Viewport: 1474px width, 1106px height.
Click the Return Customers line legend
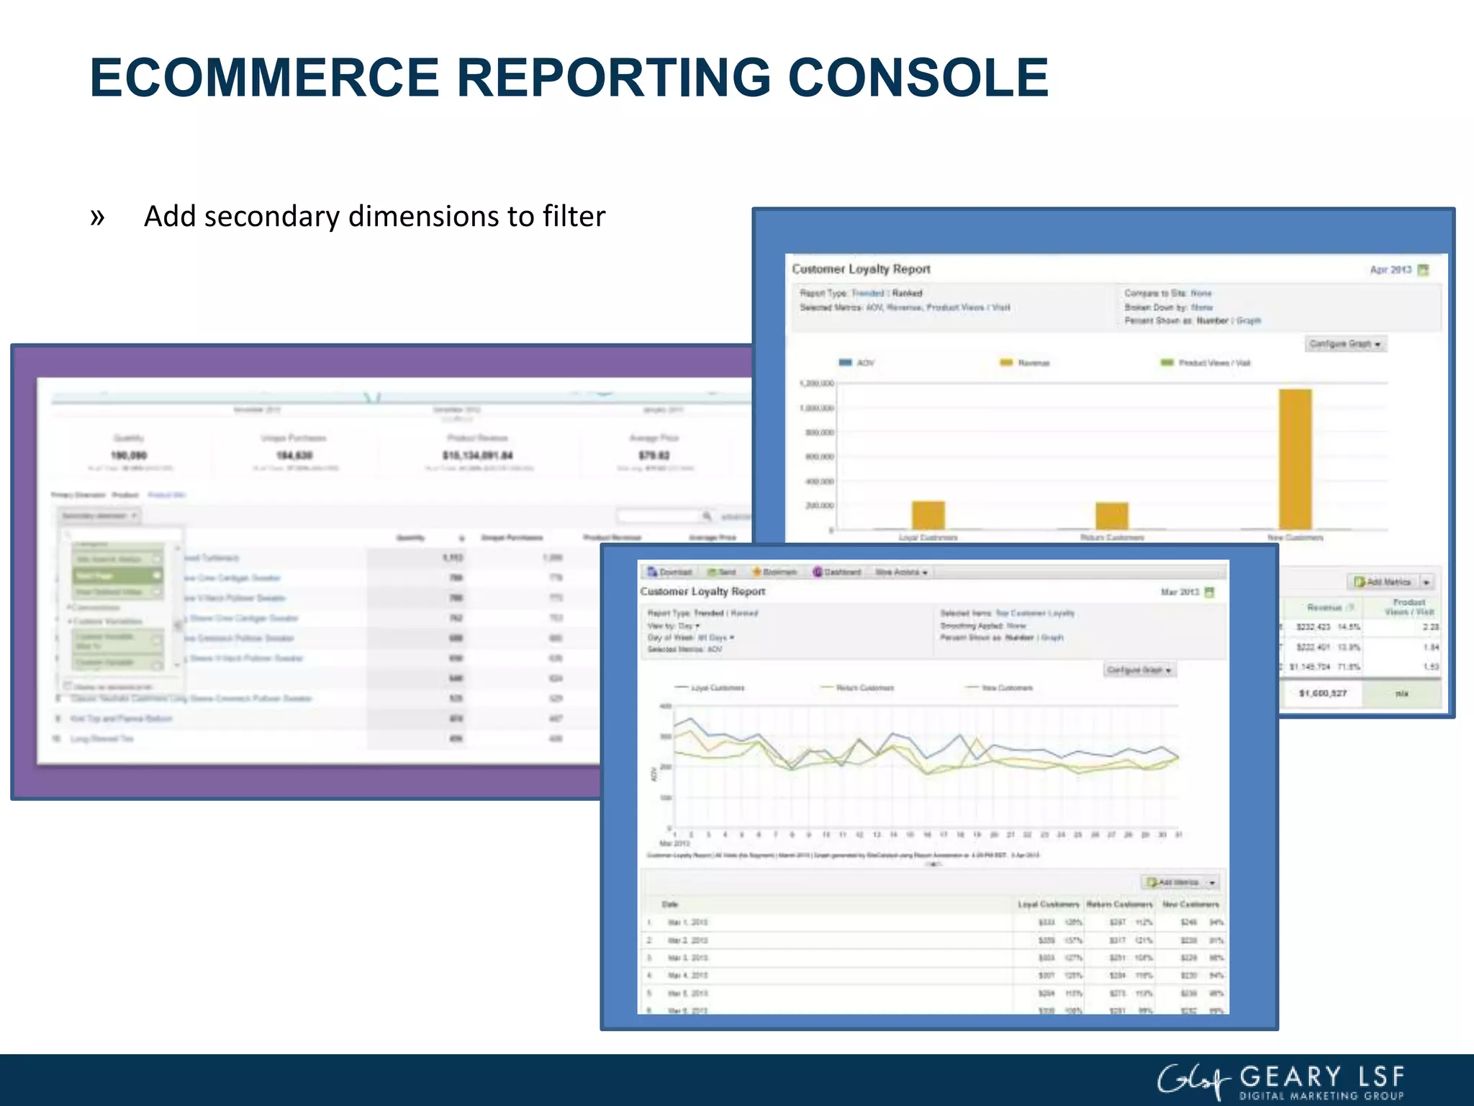[857, 688]
